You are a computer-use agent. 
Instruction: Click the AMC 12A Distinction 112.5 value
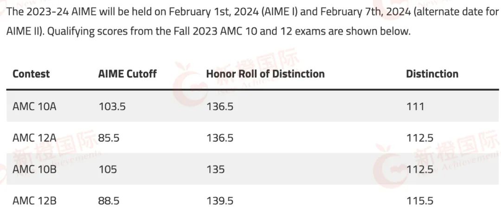pos(420,138)
